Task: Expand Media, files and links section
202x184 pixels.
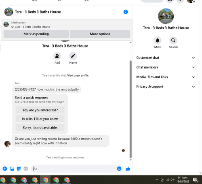Action: pyautogui.click(x=166, y=77)
